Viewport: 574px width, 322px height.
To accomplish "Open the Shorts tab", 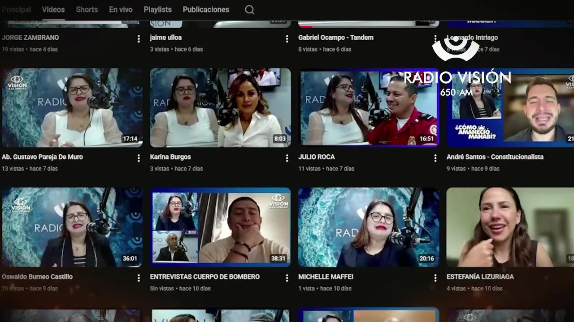I will pos(87,9).
